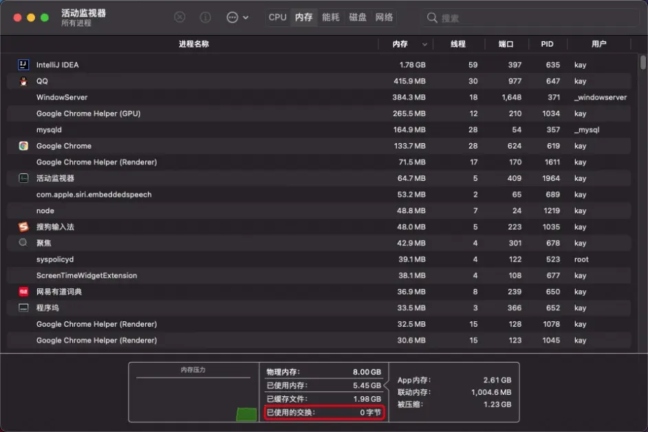Viewport: 648px width, 432px height.
Task: Click the _windowserver user cell
Action: coord(601,97)
